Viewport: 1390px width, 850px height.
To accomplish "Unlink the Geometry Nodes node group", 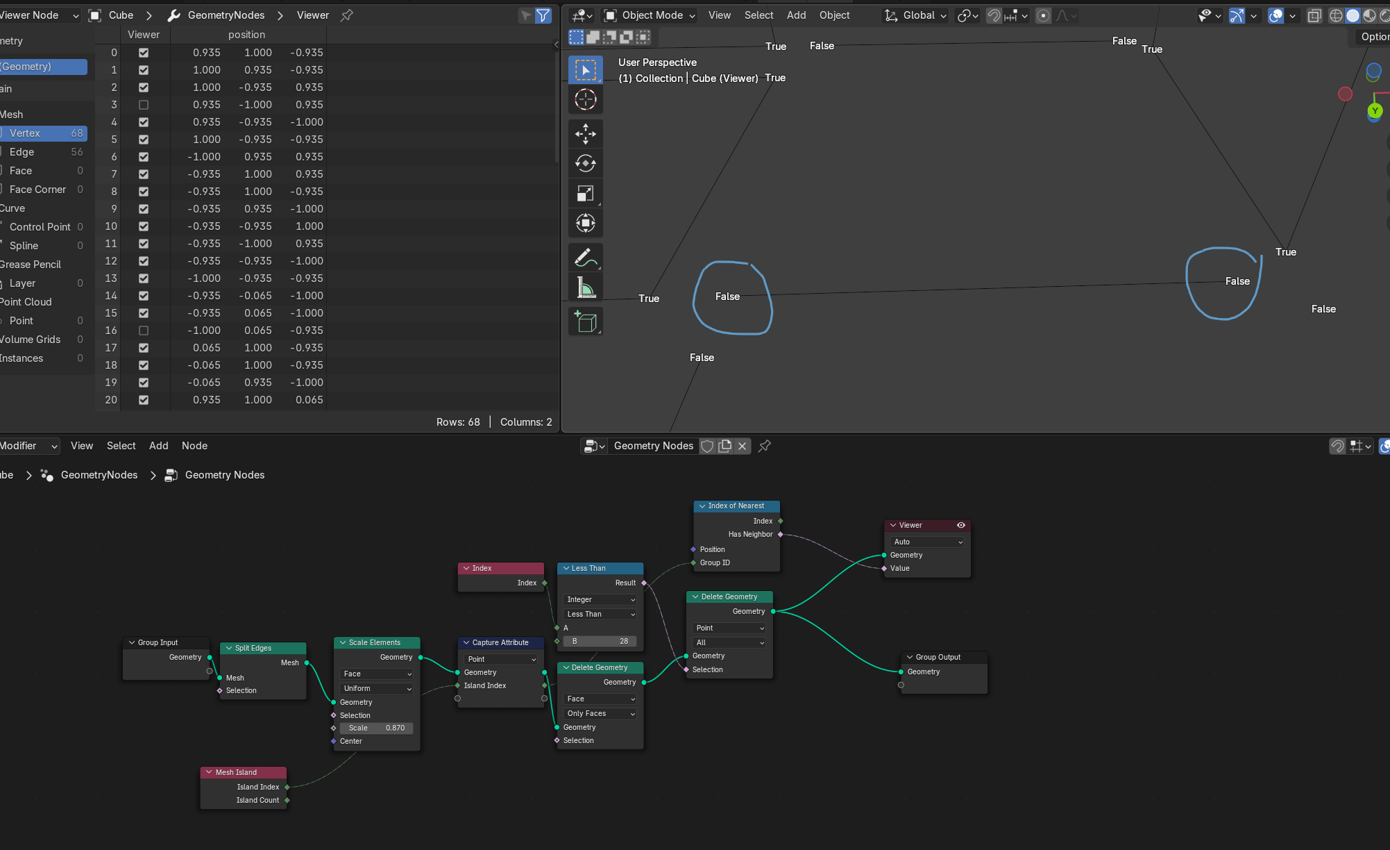I will (x=743, y=446).
